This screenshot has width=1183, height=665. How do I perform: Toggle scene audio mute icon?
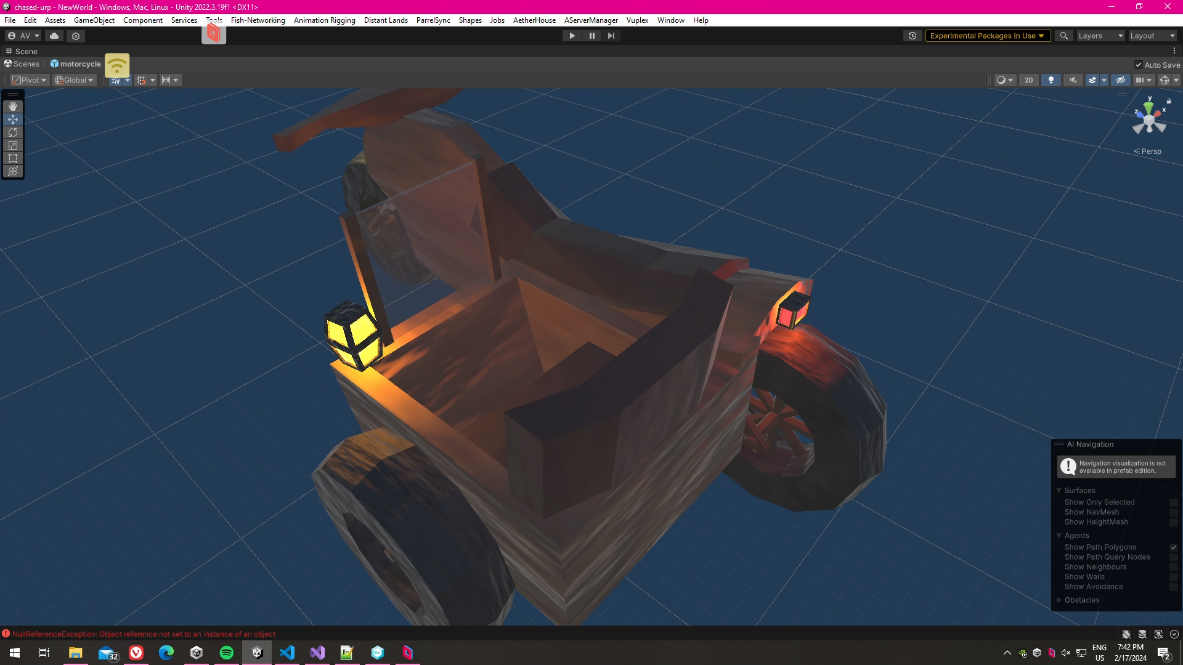pos(1073,80)
